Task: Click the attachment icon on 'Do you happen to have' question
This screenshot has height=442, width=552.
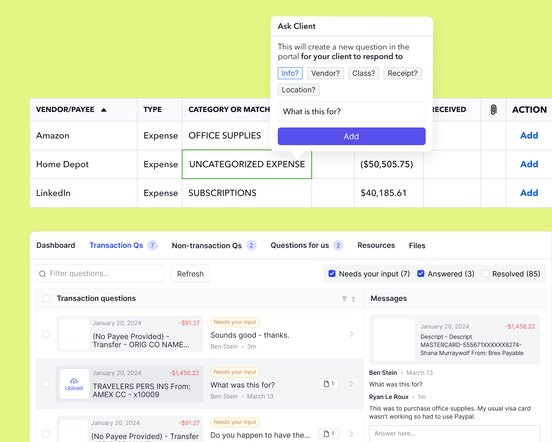Action: pos(328,434)
